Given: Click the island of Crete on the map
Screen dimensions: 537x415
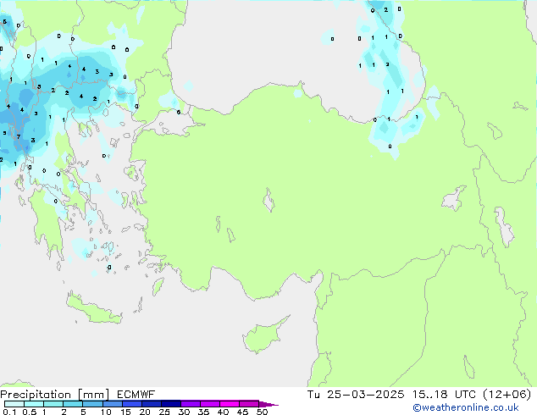Looking at the screenshot, I should (x=93, y=308).
